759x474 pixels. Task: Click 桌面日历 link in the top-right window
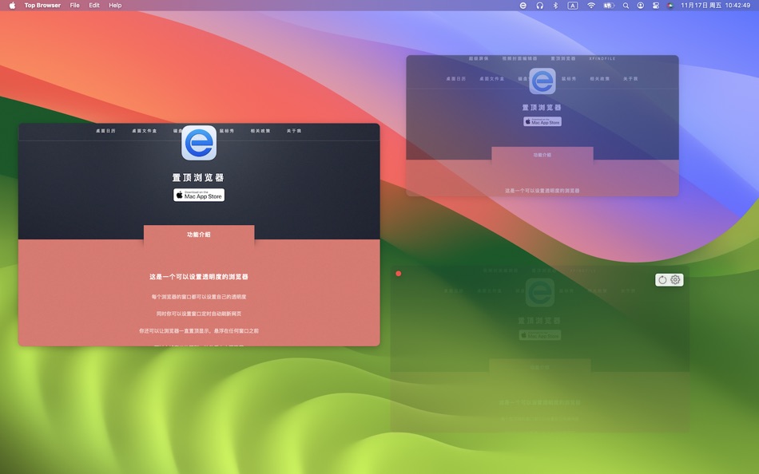point(456,78)
